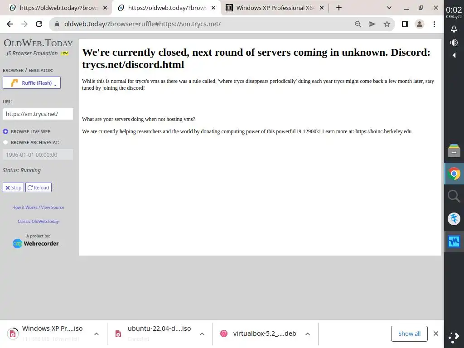
Task: Switch to Chrome in the side dock
Action: [x=454, y=174]
